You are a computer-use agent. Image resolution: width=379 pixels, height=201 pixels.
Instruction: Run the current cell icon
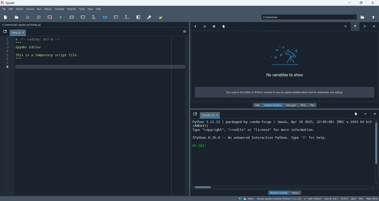click(72, 17)
